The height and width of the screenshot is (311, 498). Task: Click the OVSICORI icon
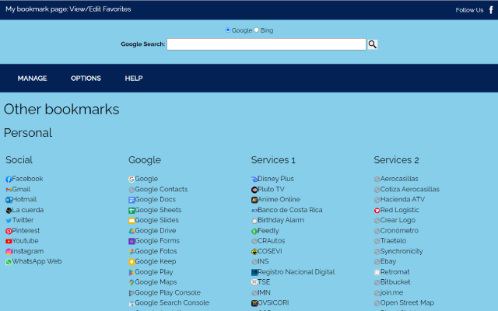click(254, 303)
